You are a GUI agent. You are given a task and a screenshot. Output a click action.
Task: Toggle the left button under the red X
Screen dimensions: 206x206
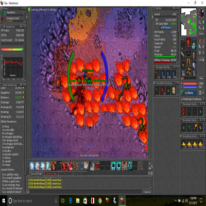200,46
